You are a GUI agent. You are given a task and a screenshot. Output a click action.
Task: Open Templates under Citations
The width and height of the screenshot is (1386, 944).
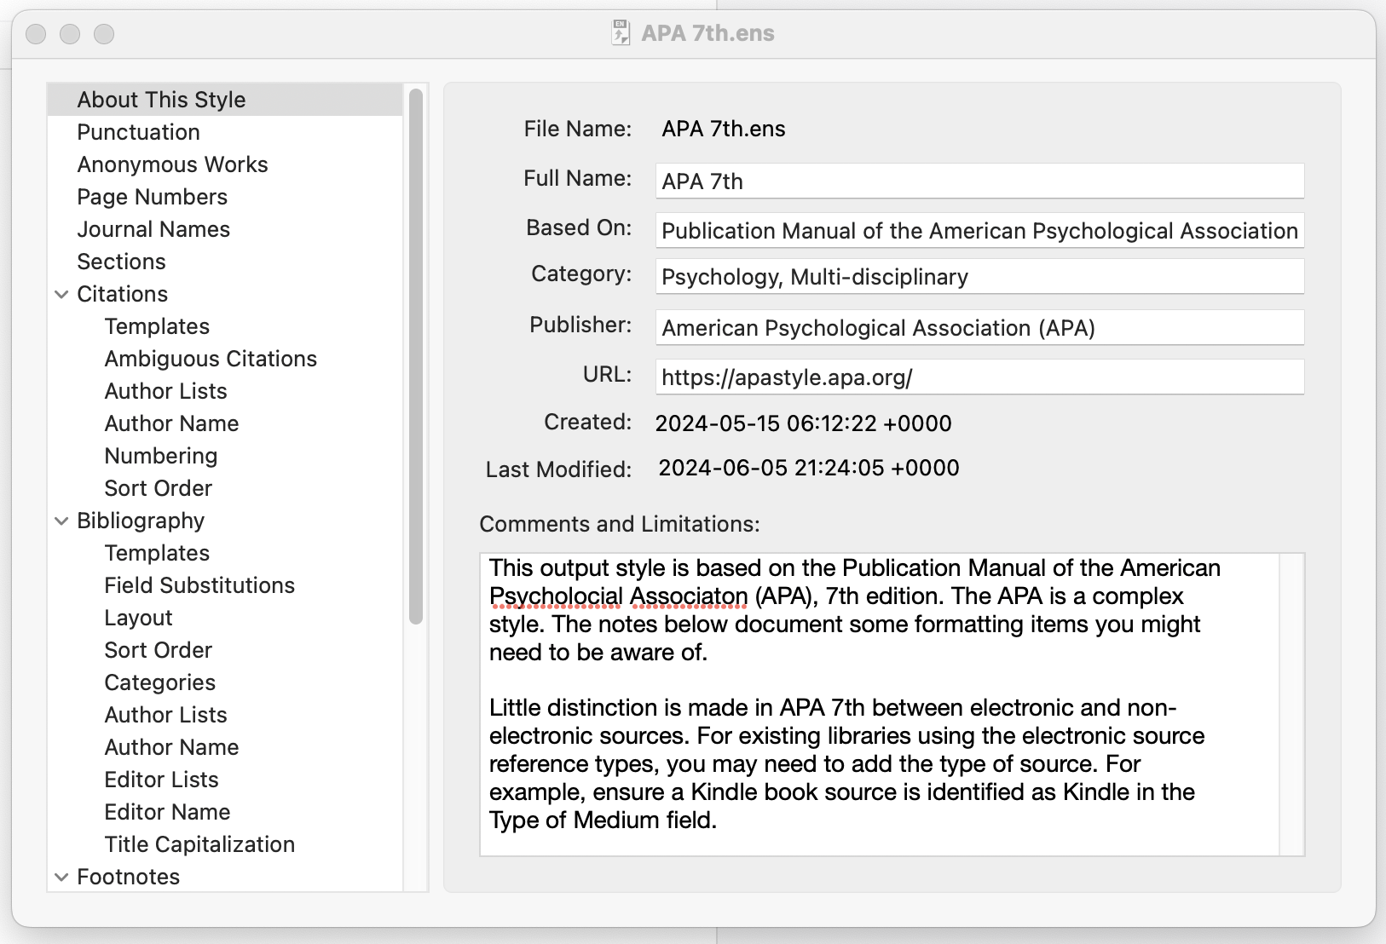tap(157, 325)
